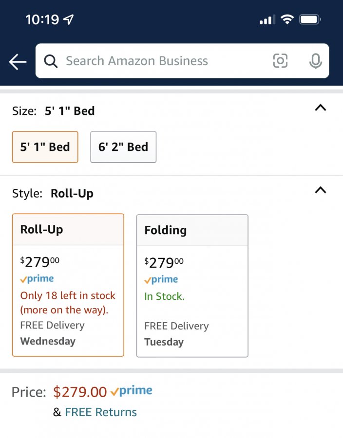Tap the $279.00 price text
The height and width of the screenshot is (438, 343).
[x=80, y=392]
